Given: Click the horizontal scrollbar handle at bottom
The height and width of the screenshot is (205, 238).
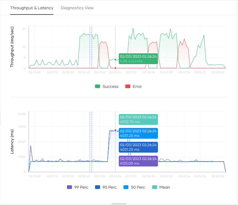Looking at the screenshot, I should tap(119, 204).
